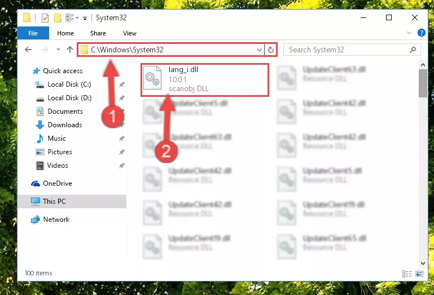Screen dimensions: 434x295
Task: Click the New folder icon in the title bar
Action: click(x=58, y=18)
